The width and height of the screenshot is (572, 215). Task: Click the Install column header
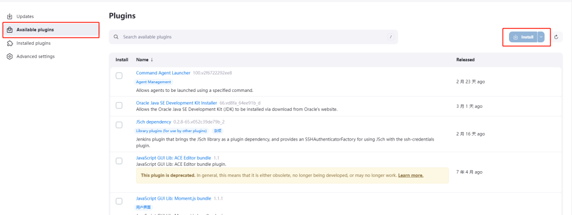click(x=122, y=60)
